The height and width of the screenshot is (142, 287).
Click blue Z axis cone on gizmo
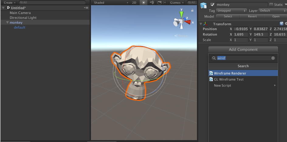click(185, 19)
